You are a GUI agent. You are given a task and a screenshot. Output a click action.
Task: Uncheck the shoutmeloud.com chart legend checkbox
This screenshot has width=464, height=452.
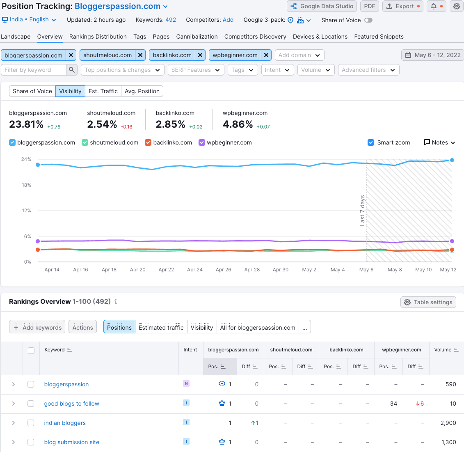pos(85,142)
